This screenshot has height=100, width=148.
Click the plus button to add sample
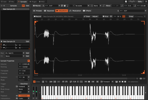(4, 6)
